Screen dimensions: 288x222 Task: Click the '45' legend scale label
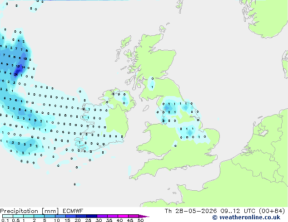point(130,220)
